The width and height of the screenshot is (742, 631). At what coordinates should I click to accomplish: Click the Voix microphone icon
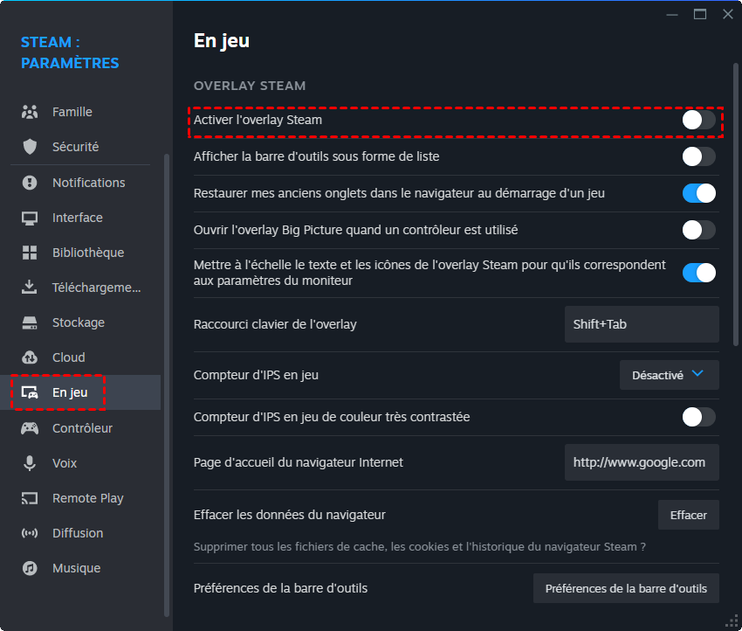pos(30,463)
